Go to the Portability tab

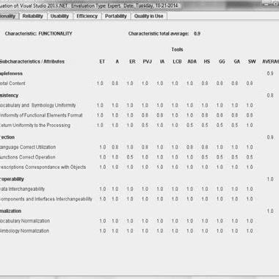click(116, 16)
